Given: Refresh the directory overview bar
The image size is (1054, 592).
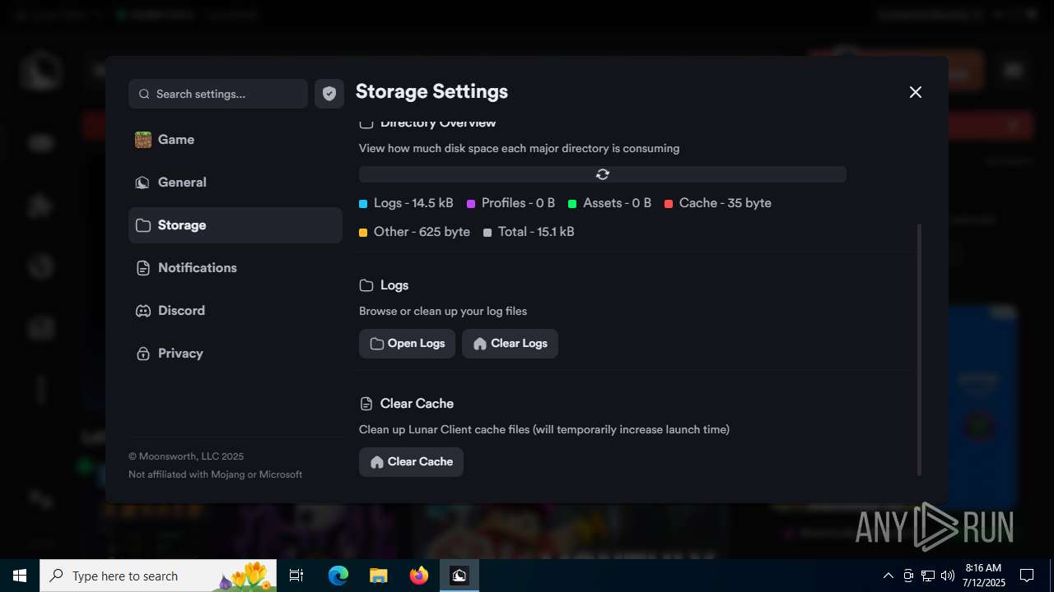Looking at the screenshot, I should click(x=603, y=174).
